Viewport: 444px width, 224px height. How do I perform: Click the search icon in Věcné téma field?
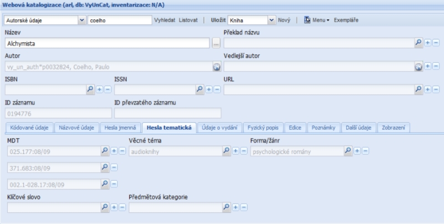click(226, 151)
